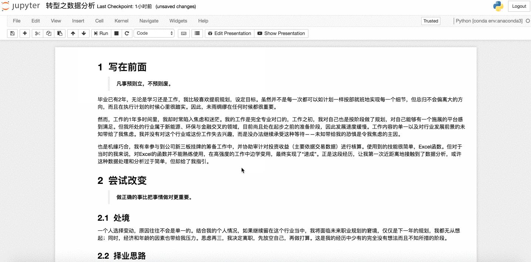Click the Logout button
Image resolution: width=531 pixels, height=262 pixels.
tap(518, 6)
